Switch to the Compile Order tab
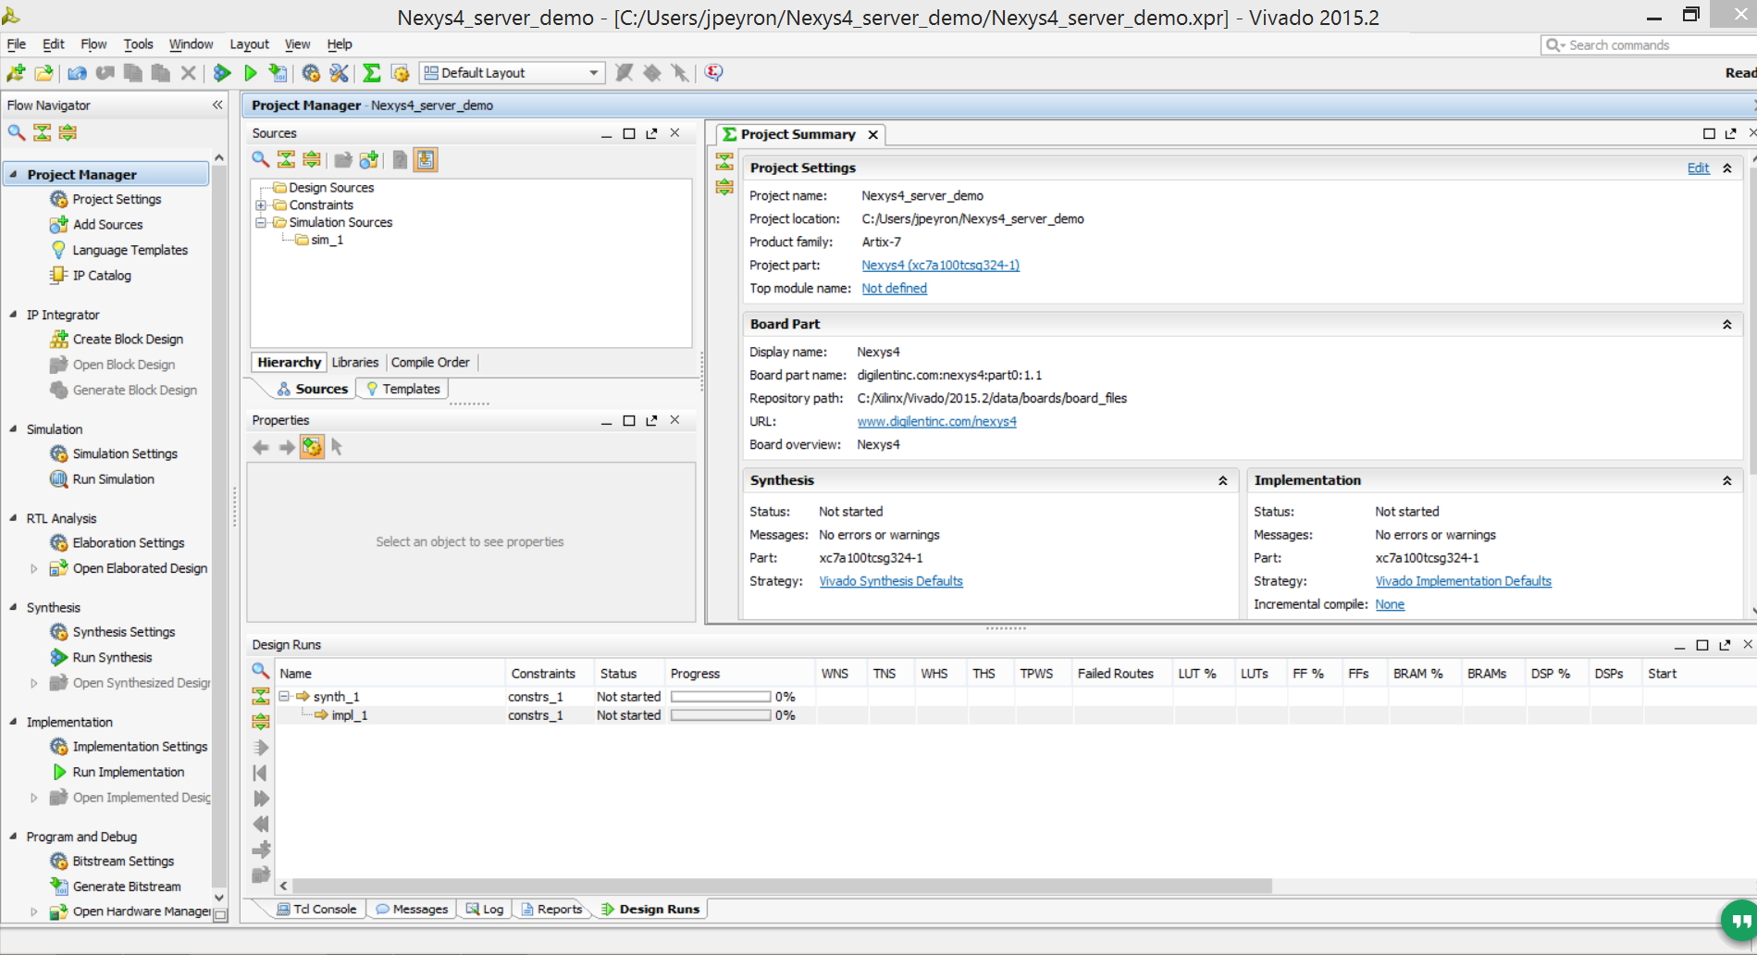 pyautogui.click(x=430, y=363)
